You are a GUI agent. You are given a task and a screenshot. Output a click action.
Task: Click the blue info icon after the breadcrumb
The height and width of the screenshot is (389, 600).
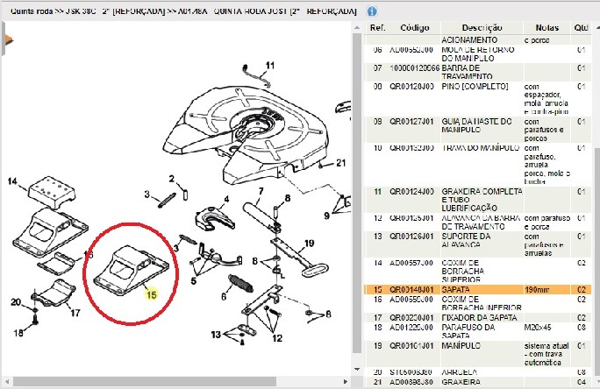[372, 12]
